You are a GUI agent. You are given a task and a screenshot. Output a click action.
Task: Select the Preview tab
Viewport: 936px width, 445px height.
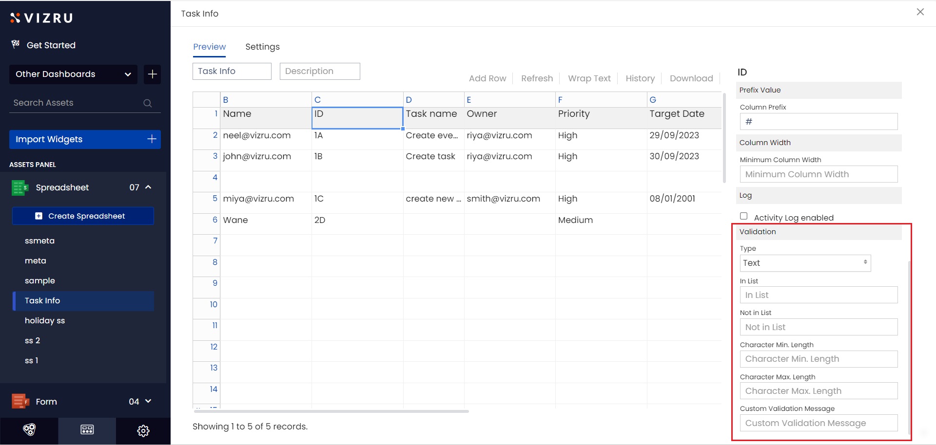pos(209,47)
